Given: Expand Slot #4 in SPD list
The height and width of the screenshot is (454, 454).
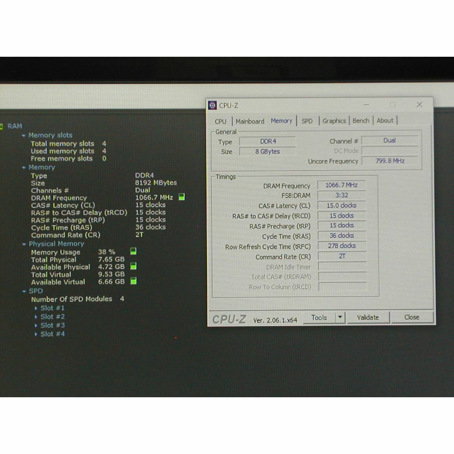Looking at the screenshot, I should pyautogui.click(x=36, y=334).
